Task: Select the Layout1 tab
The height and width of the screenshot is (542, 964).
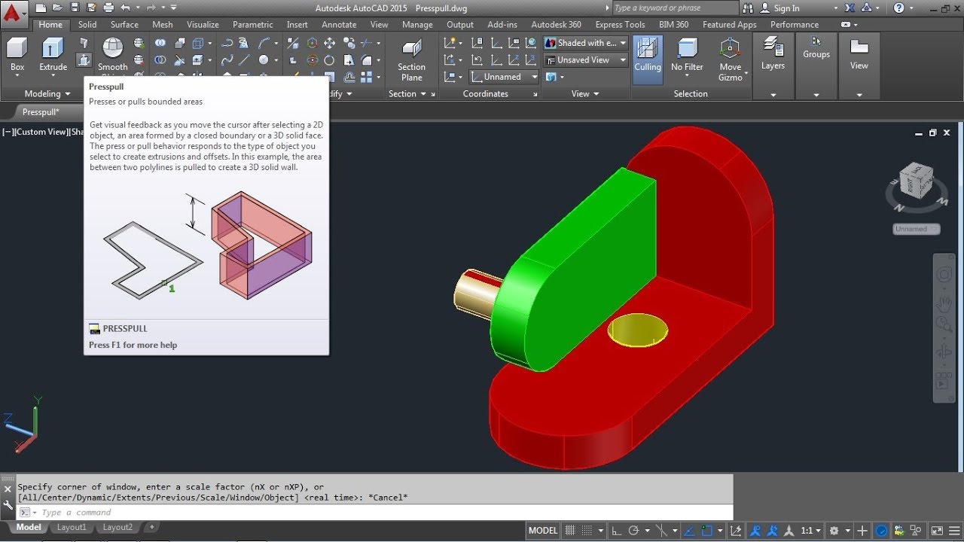Action: click(x=72, y=528)
